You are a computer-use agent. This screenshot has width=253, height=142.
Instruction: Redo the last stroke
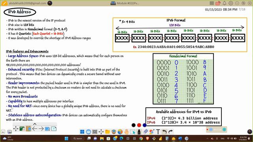click(x=170, y=132)
